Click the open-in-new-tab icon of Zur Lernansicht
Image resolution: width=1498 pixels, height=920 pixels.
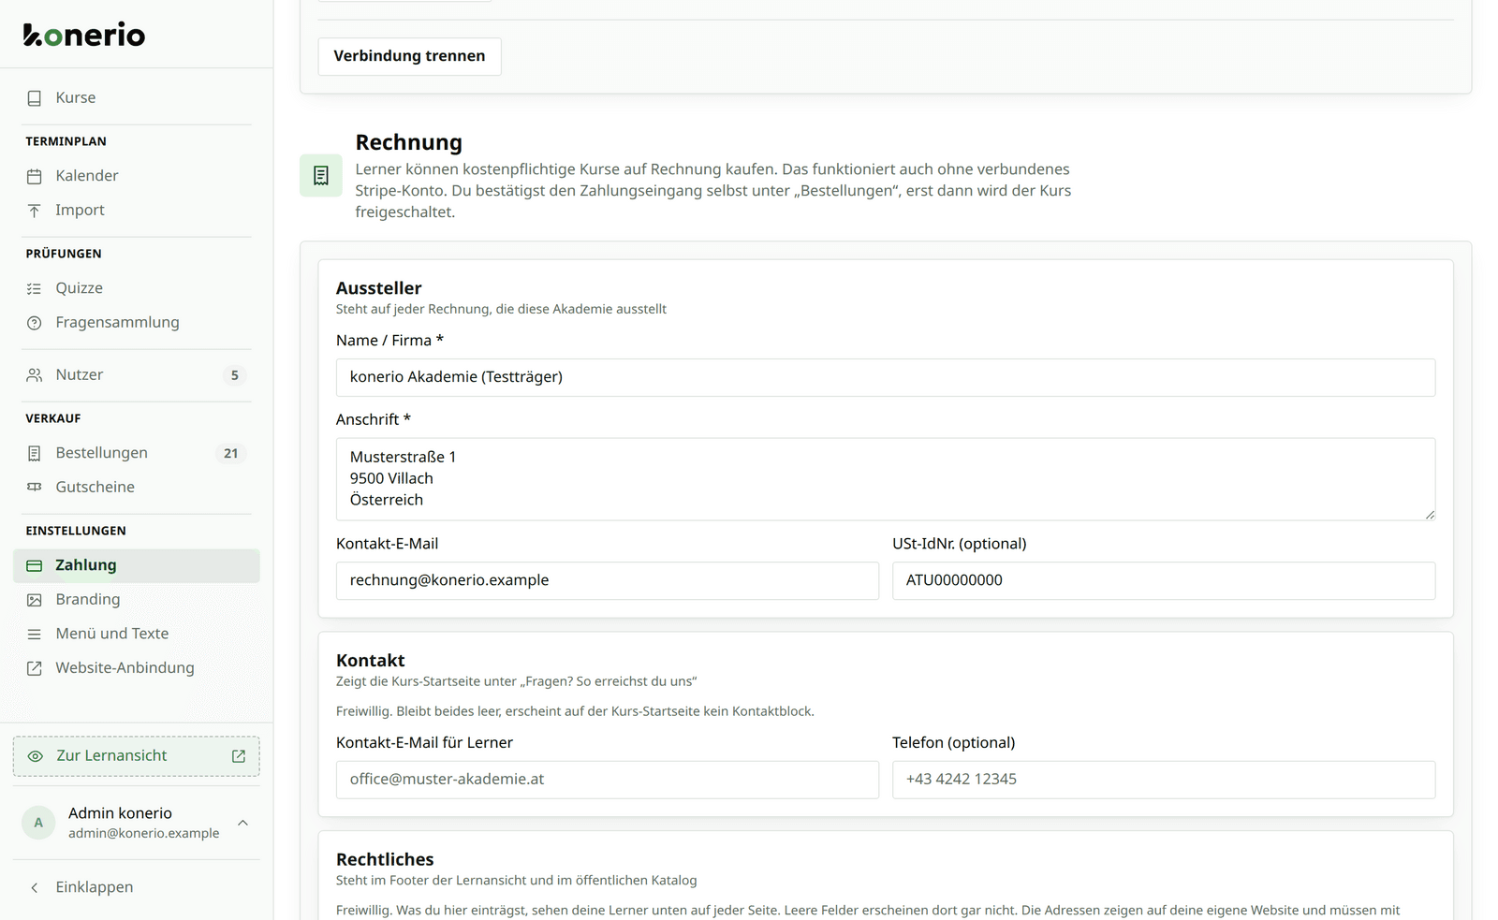[239, 756]
